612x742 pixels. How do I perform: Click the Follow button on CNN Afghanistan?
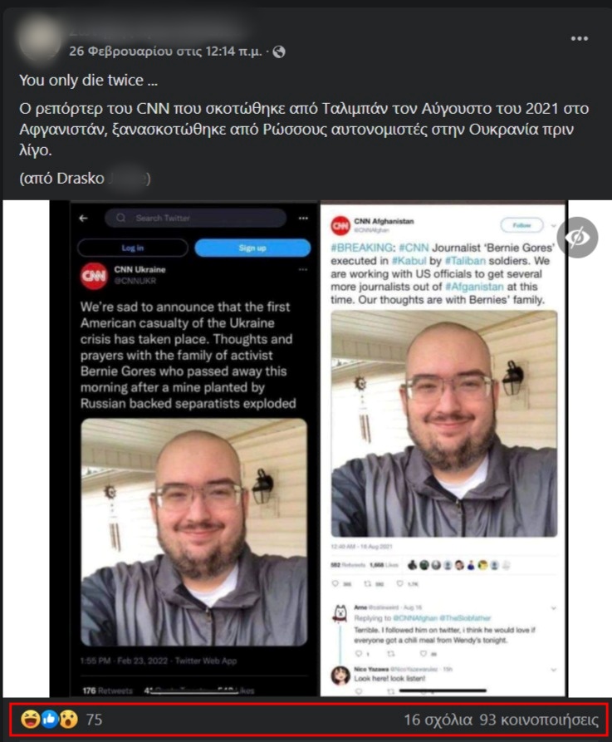point(521,225)
